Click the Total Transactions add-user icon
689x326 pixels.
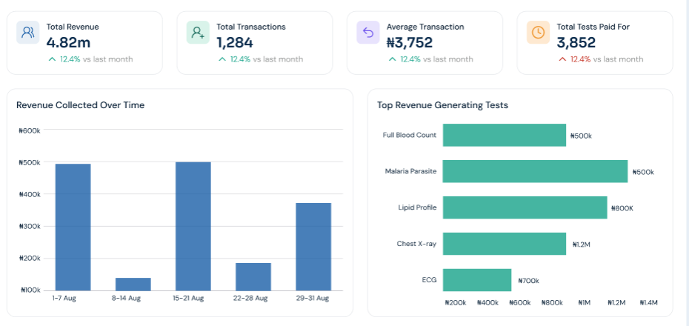[198, 33]
